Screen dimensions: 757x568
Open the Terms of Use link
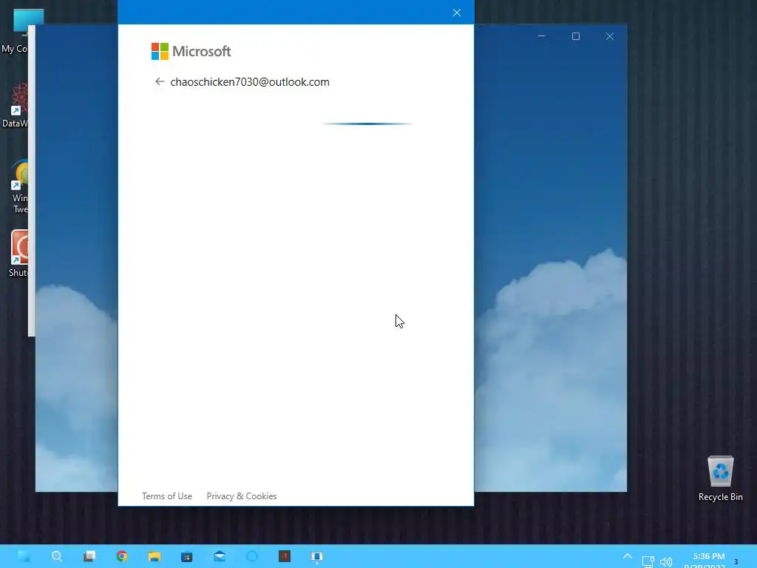[x=167, y=496]
